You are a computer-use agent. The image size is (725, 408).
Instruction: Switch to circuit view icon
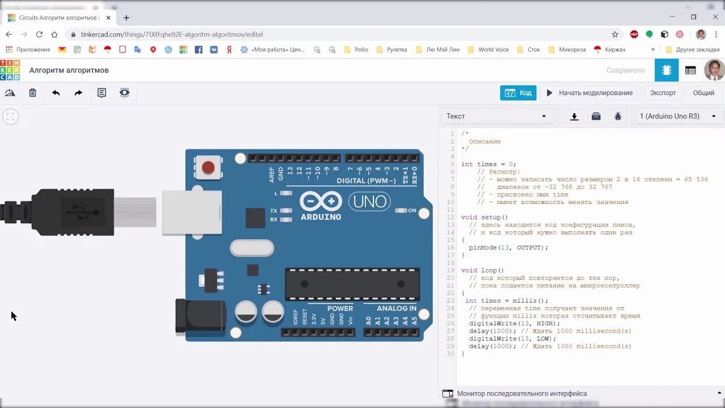pos(667,70)
